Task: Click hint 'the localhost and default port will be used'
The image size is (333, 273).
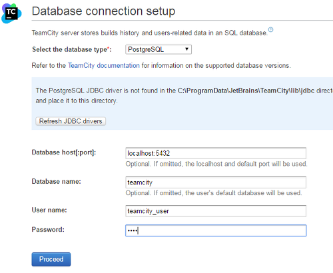Action: [x=246, y=164]
